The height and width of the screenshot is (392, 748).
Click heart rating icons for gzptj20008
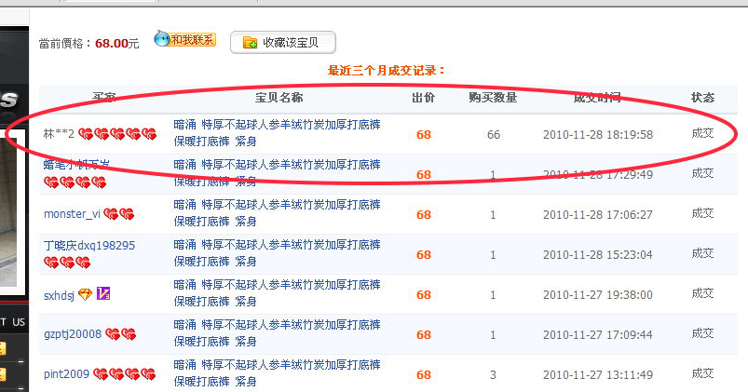click(x=121, y=334)
